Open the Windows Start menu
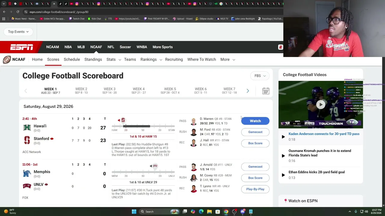 pos(134,211)
